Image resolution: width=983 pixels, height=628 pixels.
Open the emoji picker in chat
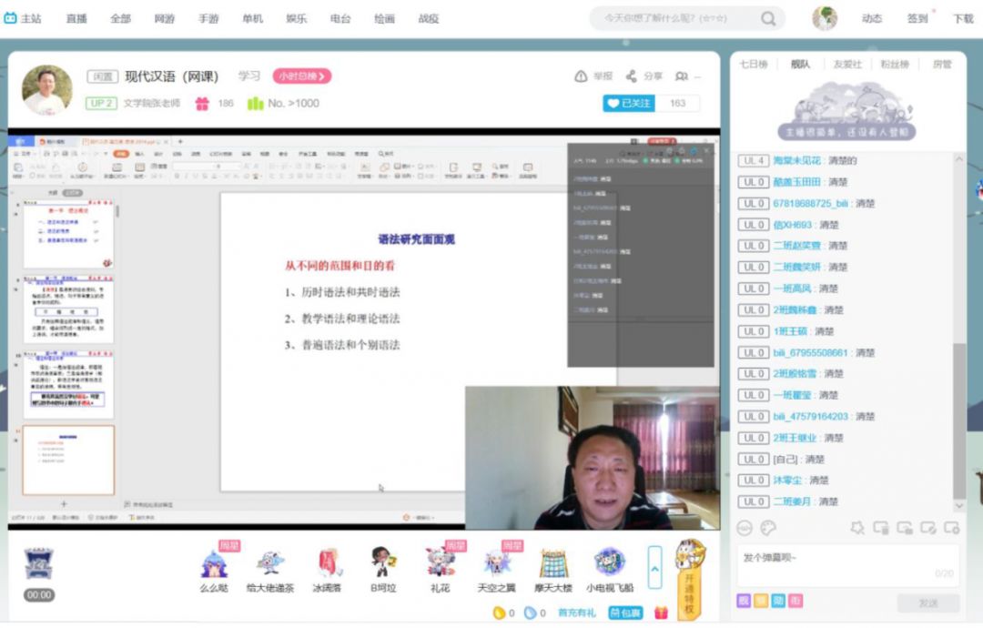tap(745, 527)
